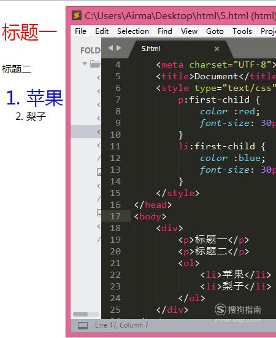Click the sidebar horizontal scrollbar thumb
Screen dimensions: 276x338
point(80,314)
